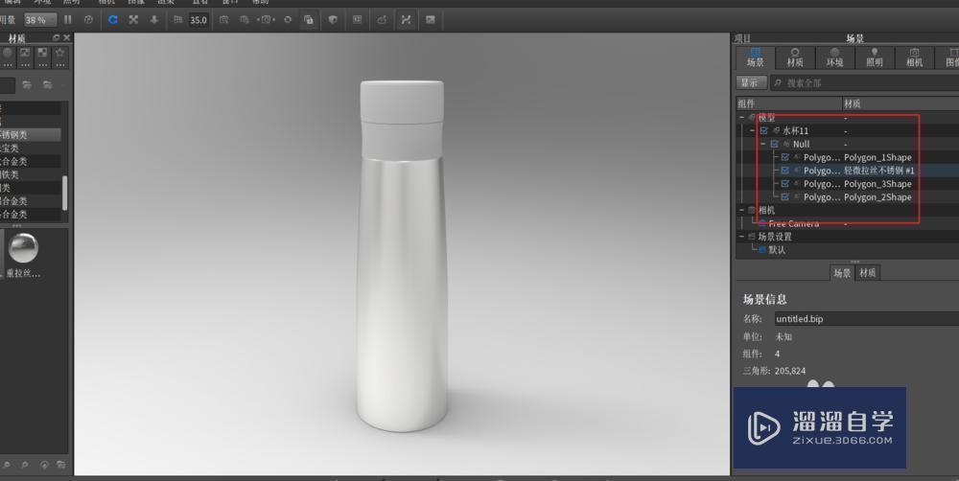Collapse the Null tree node

click(763, 145)
